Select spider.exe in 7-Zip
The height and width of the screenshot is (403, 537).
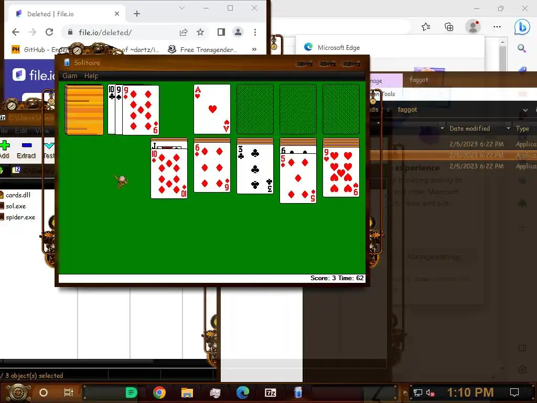[20, 217]
